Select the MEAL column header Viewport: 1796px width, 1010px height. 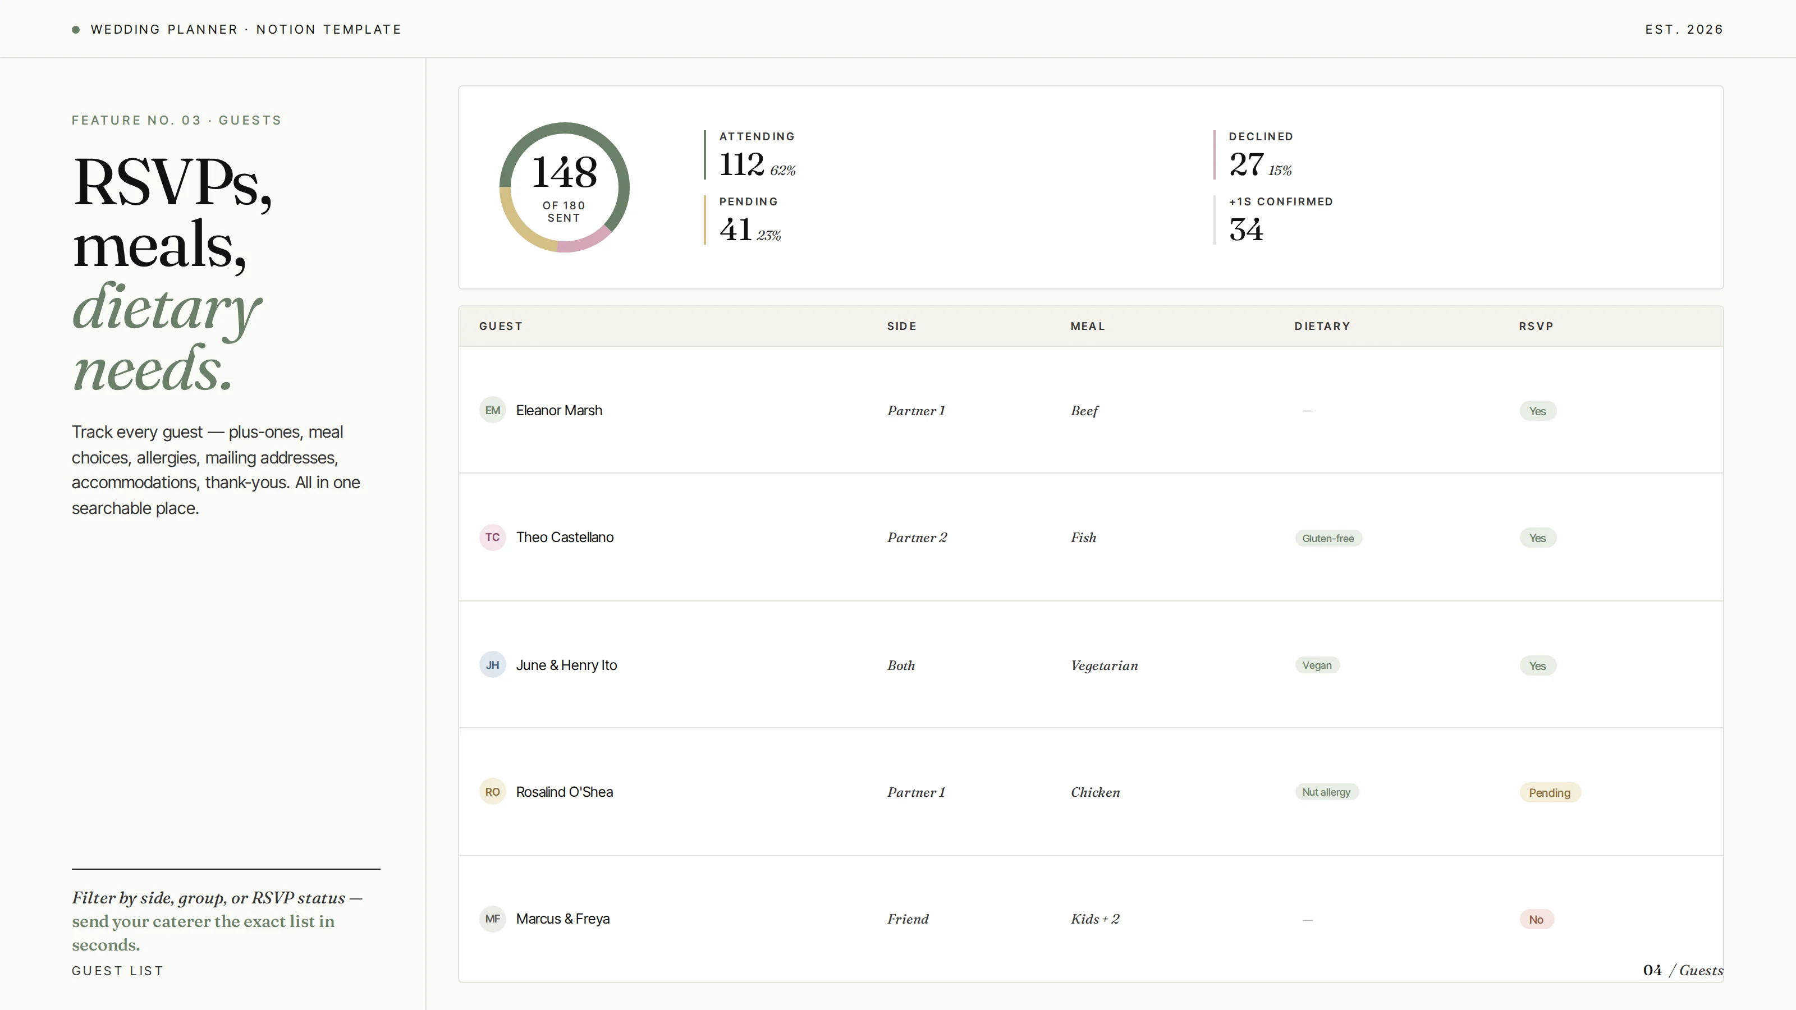1088,326
